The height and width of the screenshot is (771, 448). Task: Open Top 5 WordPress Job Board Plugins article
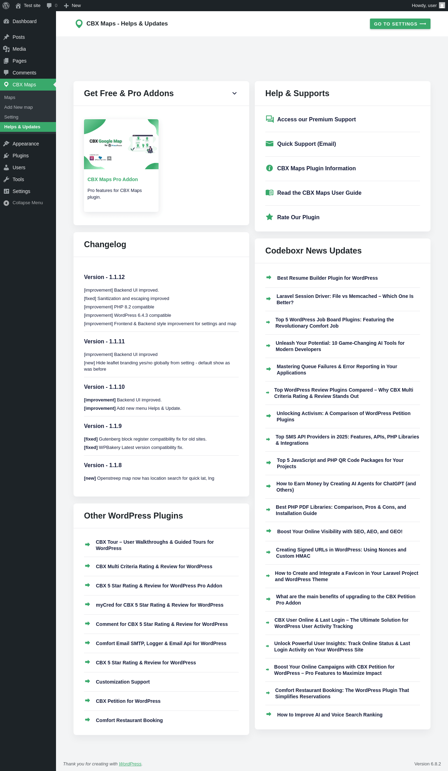[335, 323]
